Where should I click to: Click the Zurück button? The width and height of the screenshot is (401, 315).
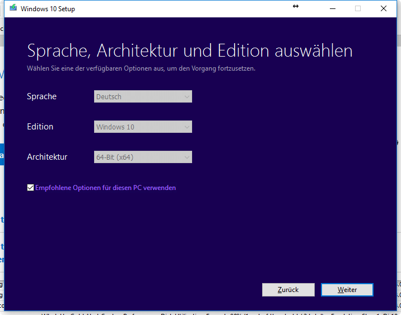coord(288,290)
